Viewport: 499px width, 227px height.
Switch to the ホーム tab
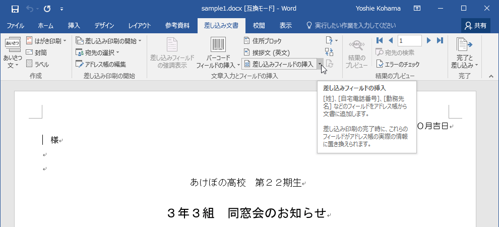(45, 26)
